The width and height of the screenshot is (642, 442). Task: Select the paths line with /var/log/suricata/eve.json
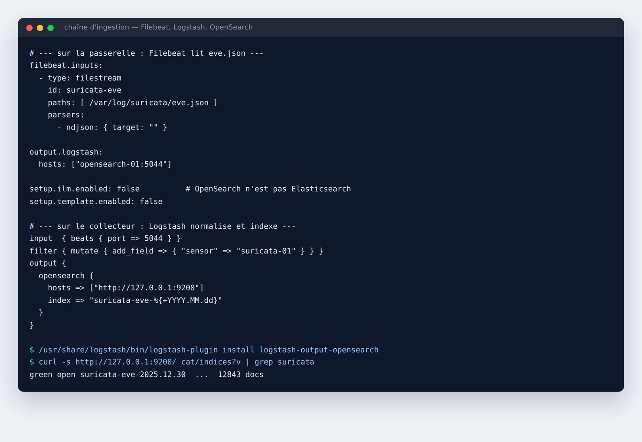pos(133,103)
